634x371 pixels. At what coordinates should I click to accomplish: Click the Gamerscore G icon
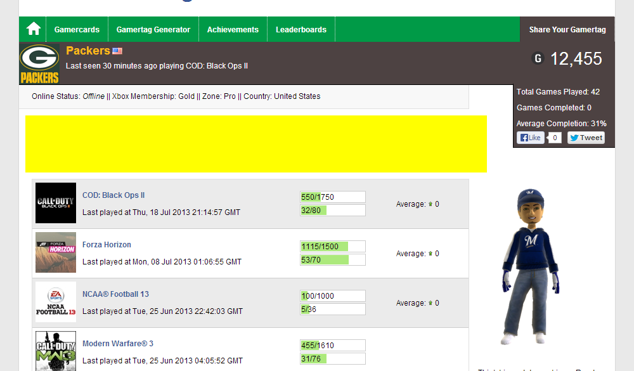point(538,59)
